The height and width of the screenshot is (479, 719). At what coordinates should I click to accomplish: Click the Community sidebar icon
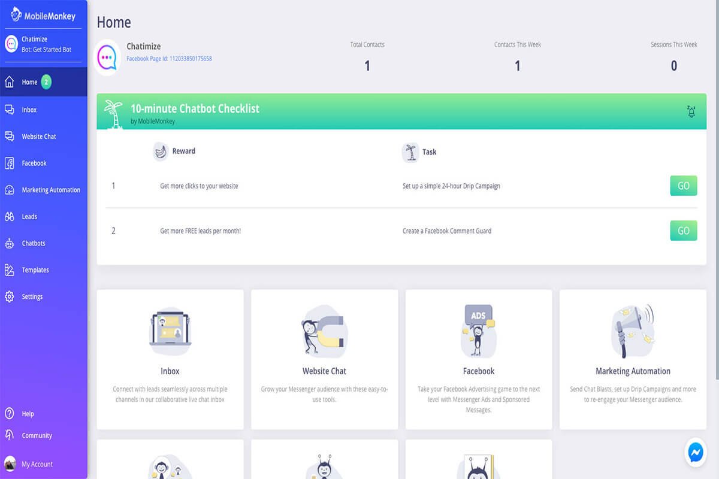[10, 435]
